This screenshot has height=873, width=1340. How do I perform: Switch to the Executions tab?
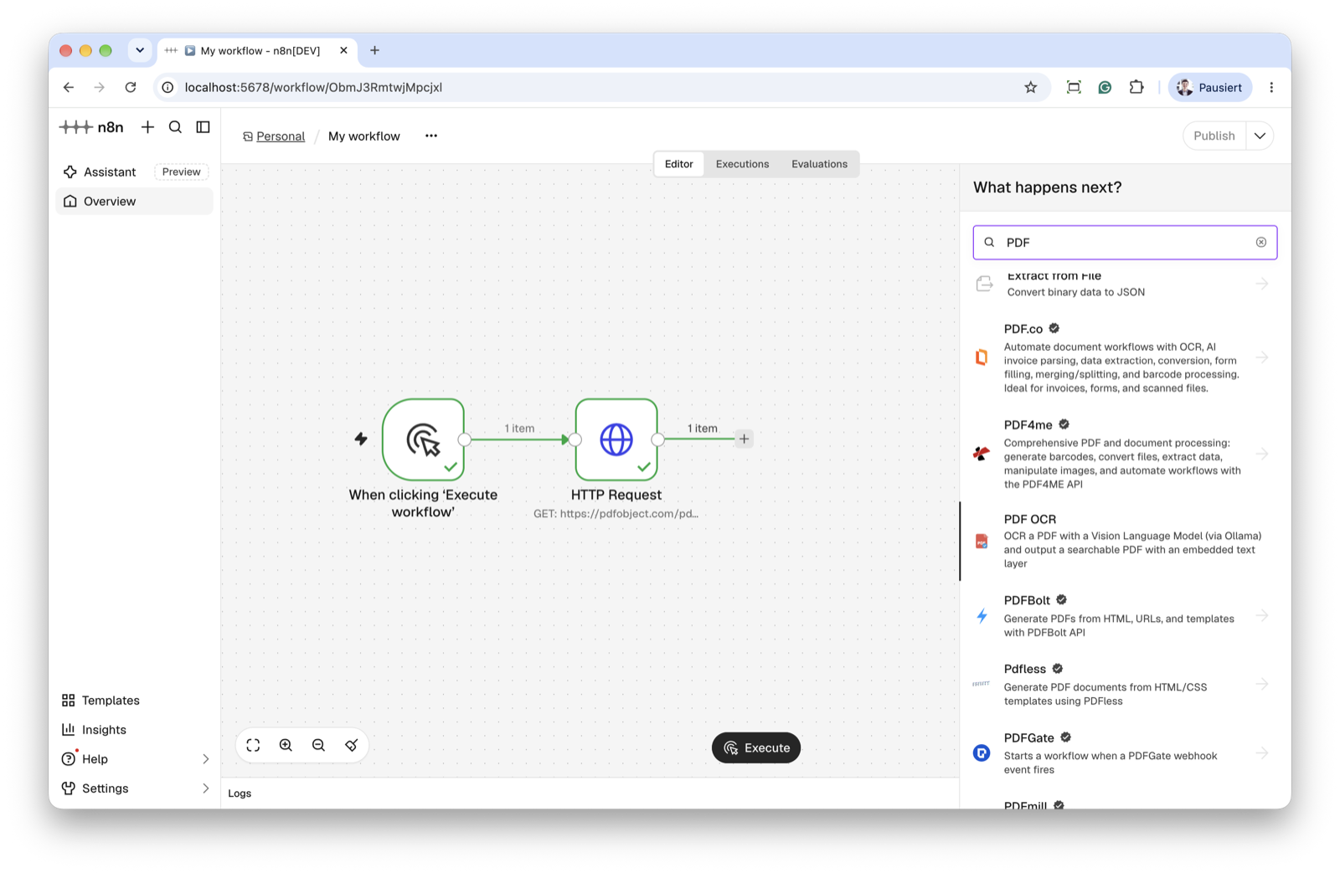[x=742, y=164]
